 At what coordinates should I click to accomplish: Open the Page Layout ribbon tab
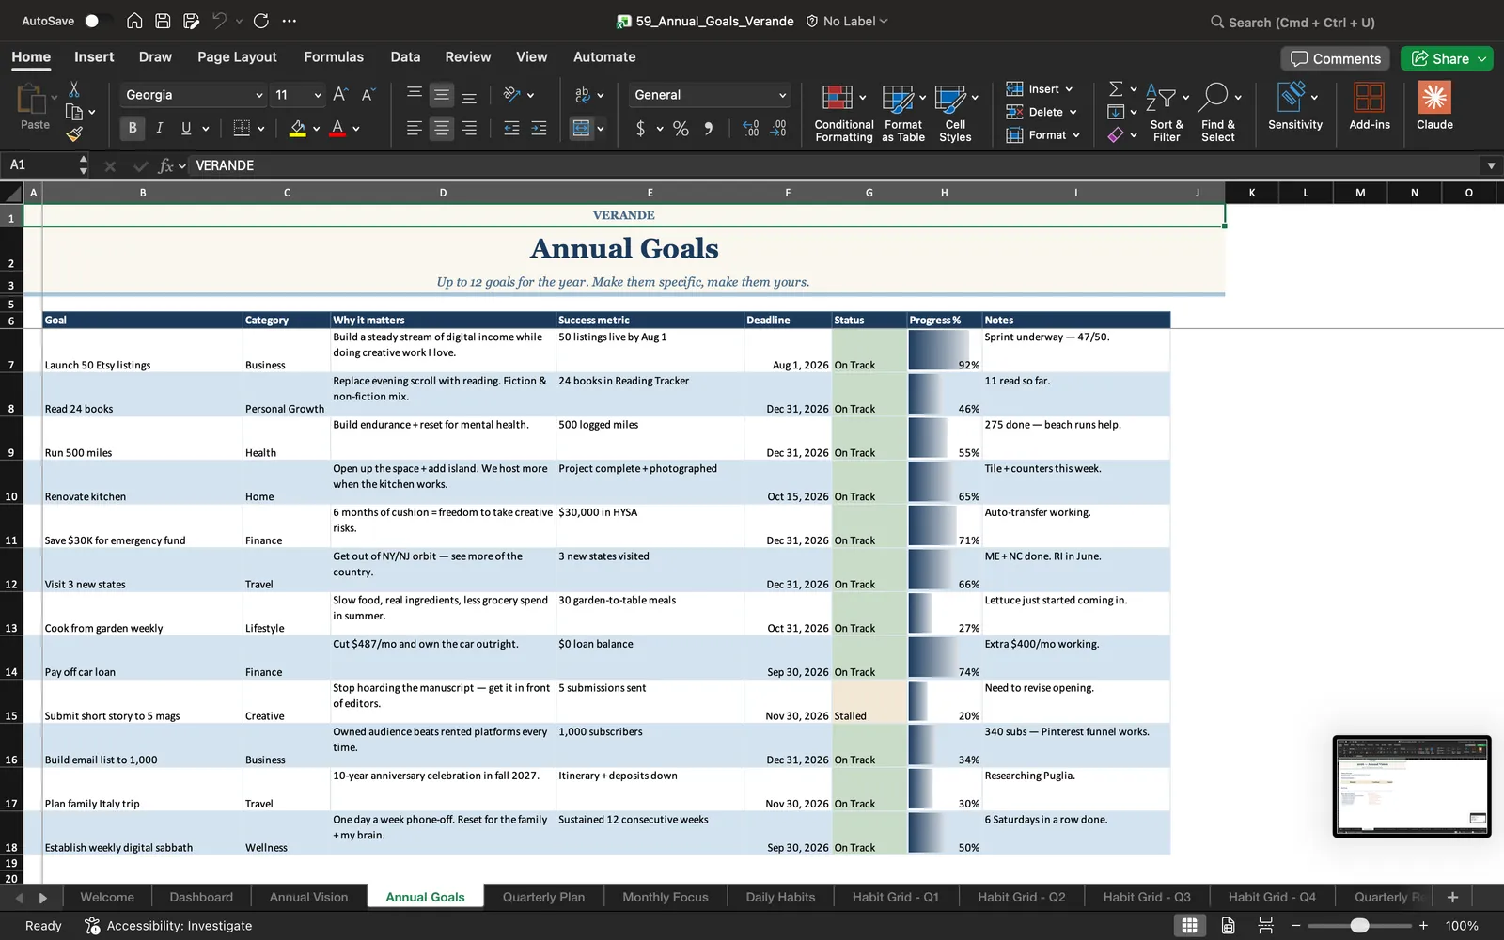coord(237,56)
